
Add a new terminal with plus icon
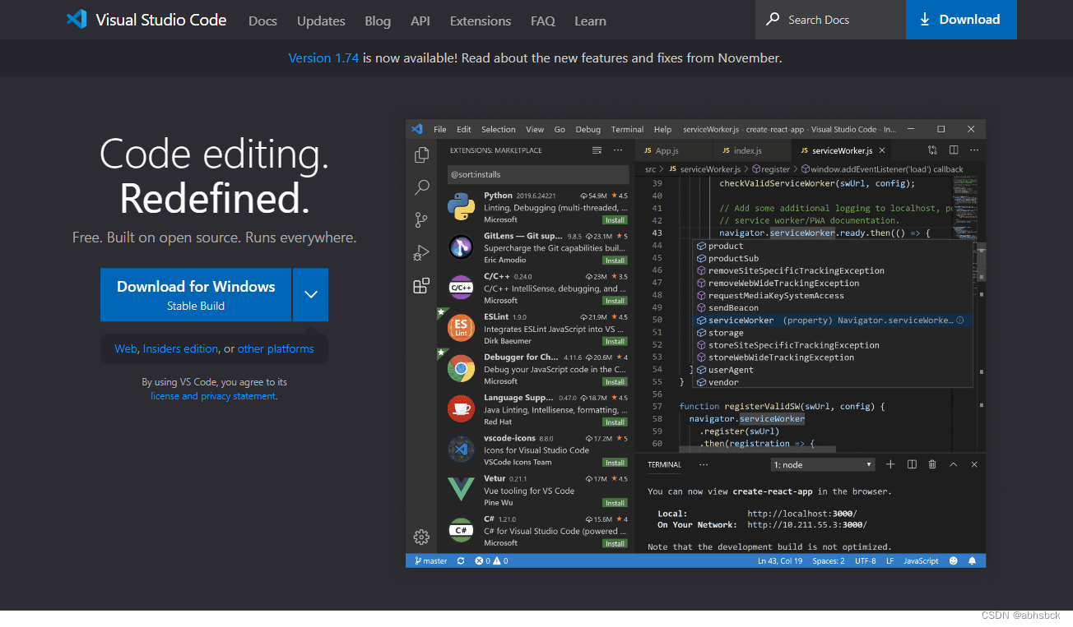(890, 464)
